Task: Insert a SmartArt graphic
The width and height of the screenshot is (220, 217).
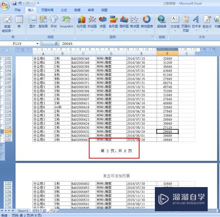Action: [66, 22]
